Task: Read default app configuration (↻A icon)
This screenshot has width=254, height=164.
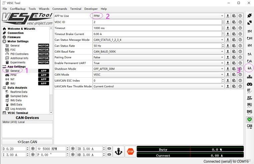Action: (x=249, y=61)
